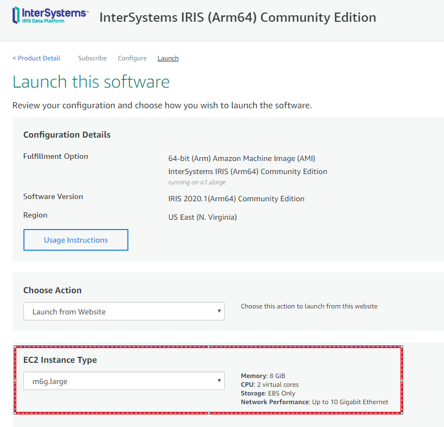The width and height of the screenshot is (444, 427).
Task: Click the 'EC2 Instance Type' heading
Action: pyautogui.click(x=60, y=360)
